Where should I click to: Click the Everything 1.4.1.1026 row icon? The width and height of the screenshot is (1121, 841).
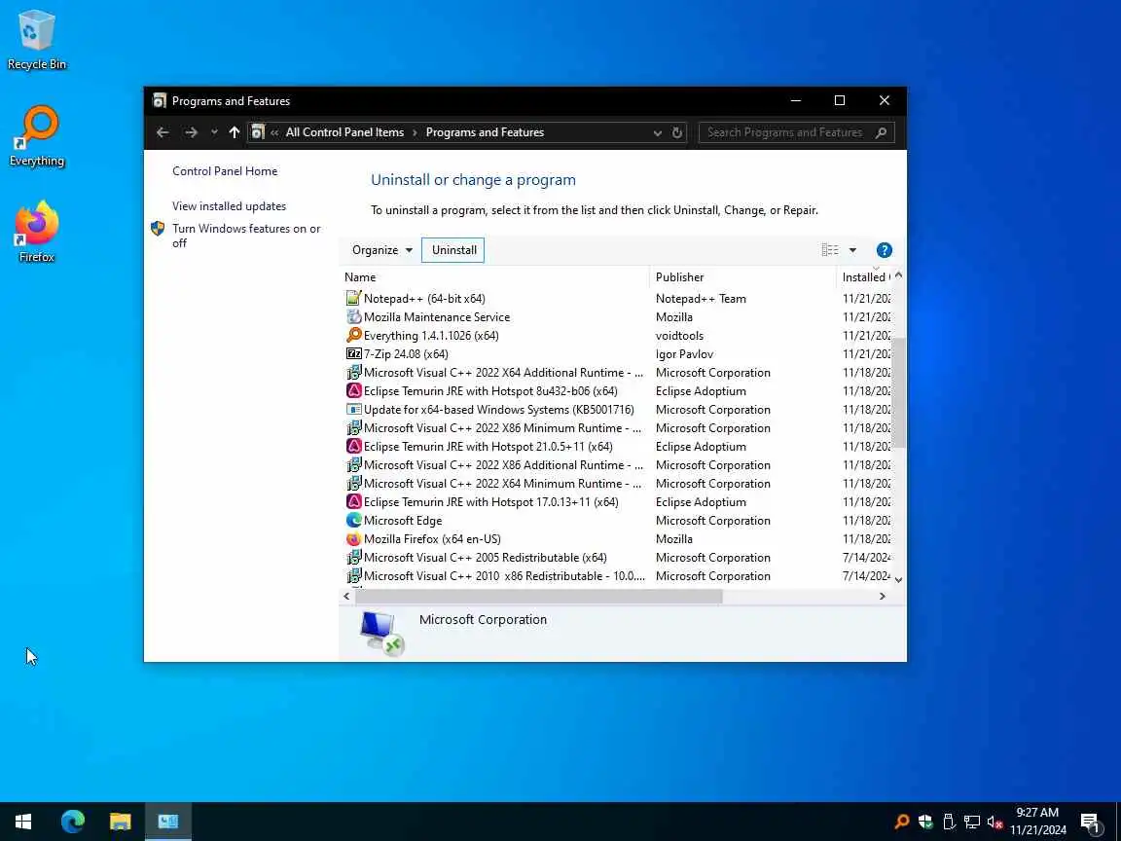353,336
